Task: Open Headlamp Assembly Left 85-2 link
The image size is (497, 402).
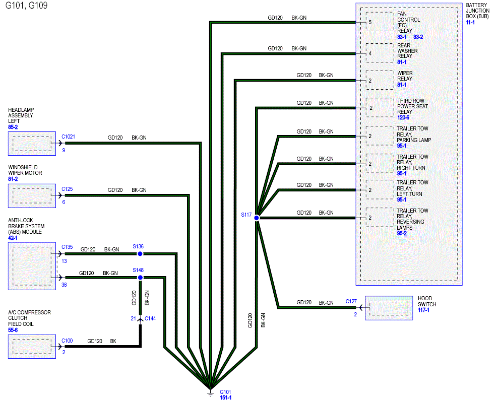Action: [x=13, y=127]
